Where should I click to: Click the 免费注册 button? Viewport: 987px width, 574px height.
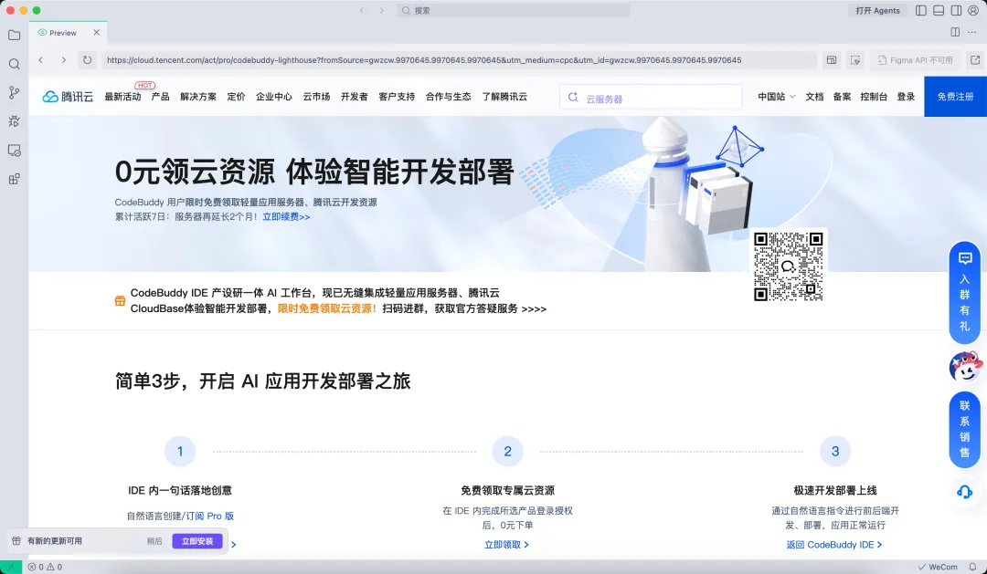[x=956, y=97]
